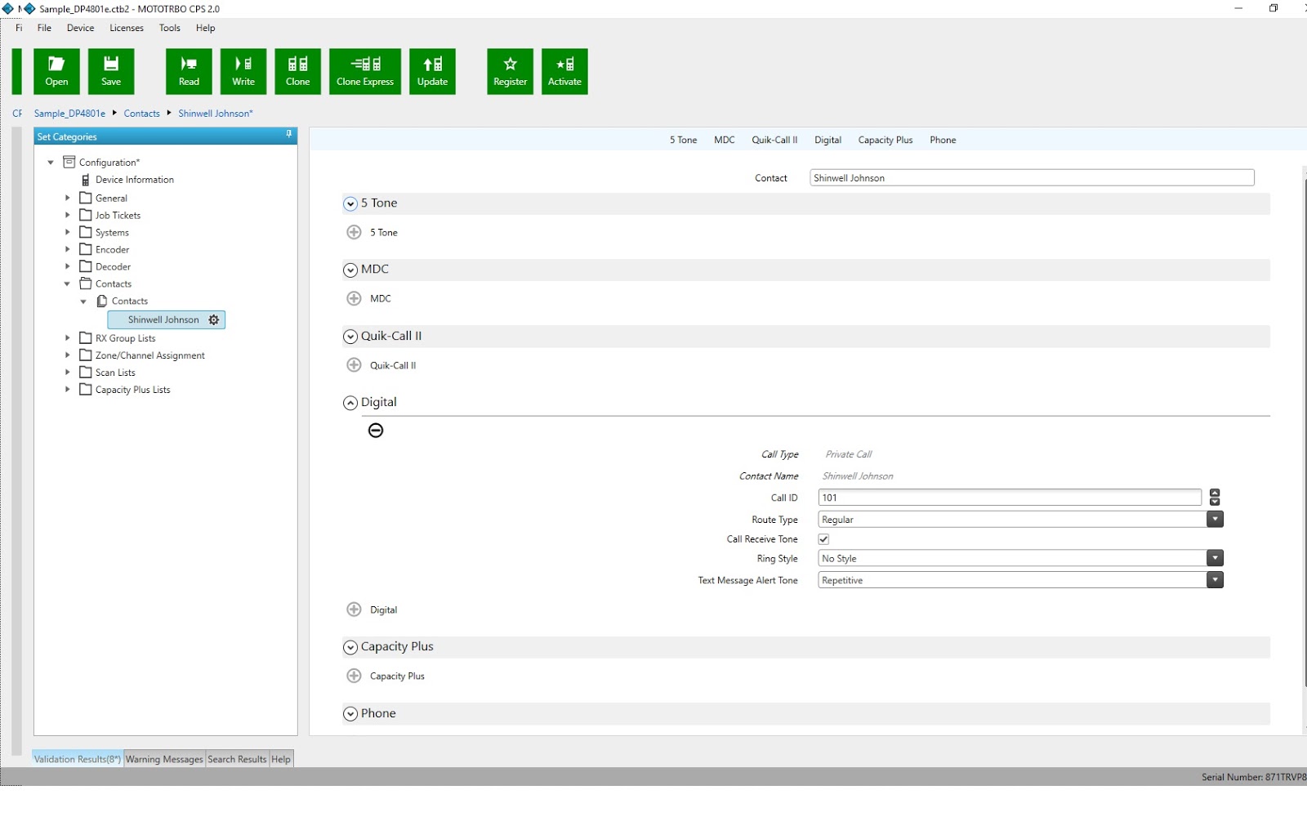Switch to the Warning Messages tab

coord(164,759)
